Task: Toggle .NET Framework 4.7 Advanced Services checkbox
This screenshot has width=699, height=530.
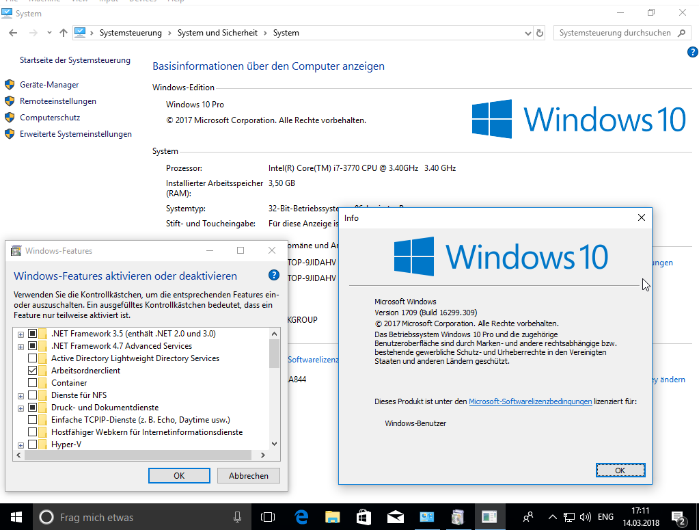Action: coord(32,346)
